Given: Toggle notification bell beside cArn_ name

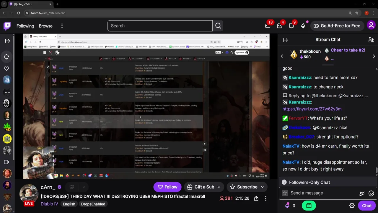Looking at the screenshot, I should pyautogui.click(x=72, y=187).
